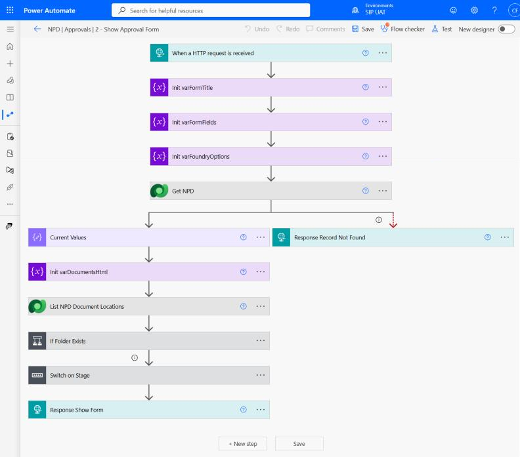Click Test in the toolbar

(x=442, y=29)
